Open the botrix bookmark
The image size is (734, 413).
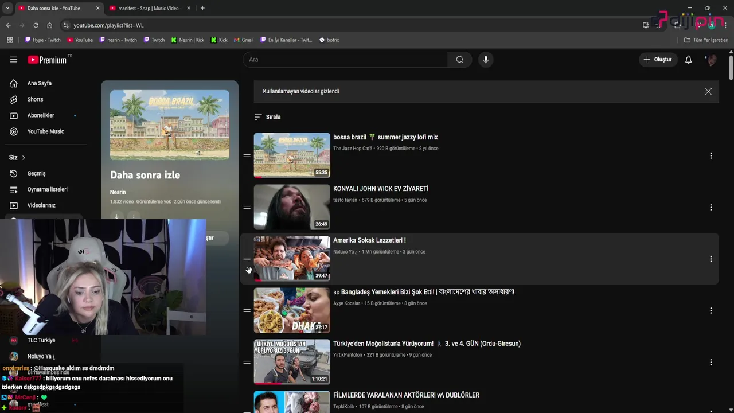329,40
